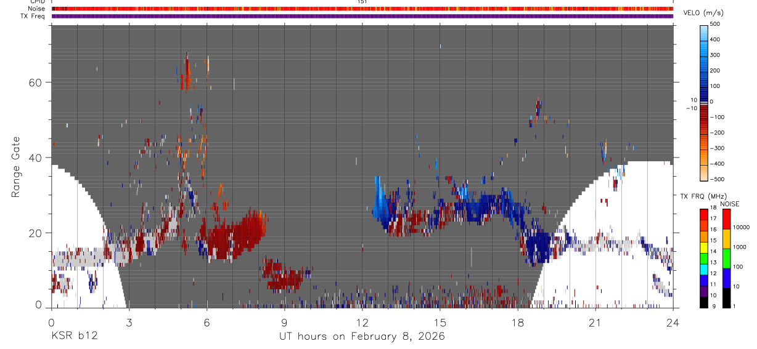
Task: Click the purple TX Freq strip above the plot
Action: pyautogui.click(x=362, y=16)
